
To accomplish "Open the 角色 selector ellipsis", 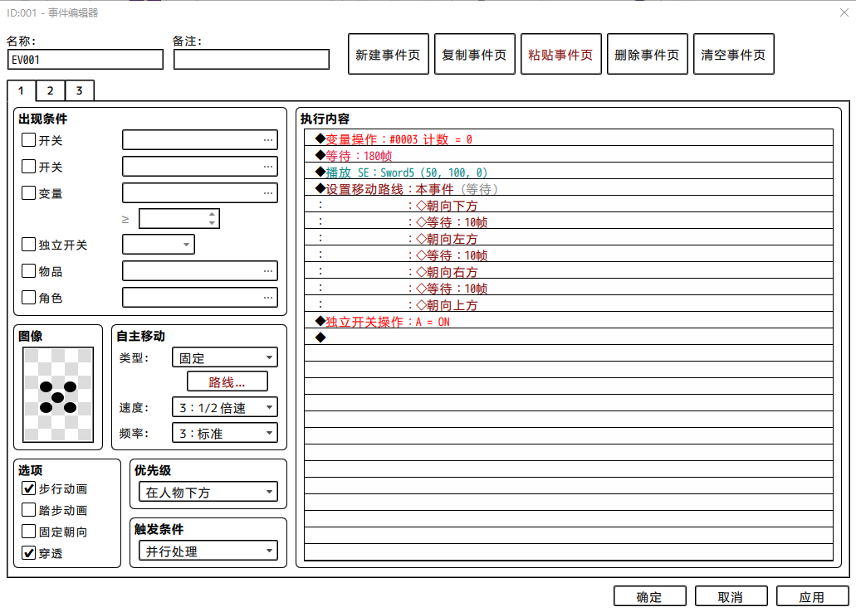I will pos(267,298).
